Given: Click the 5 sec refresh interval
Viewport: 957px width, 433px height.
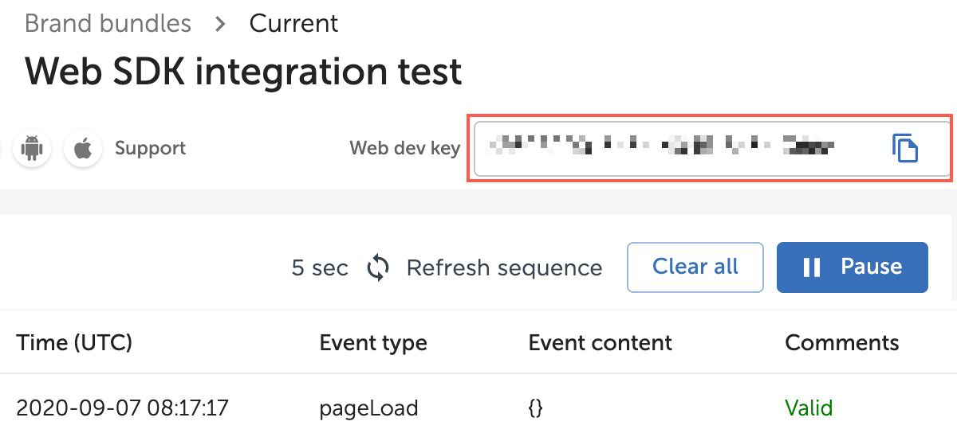Looking at the screenshot, I should pos(320,268).
